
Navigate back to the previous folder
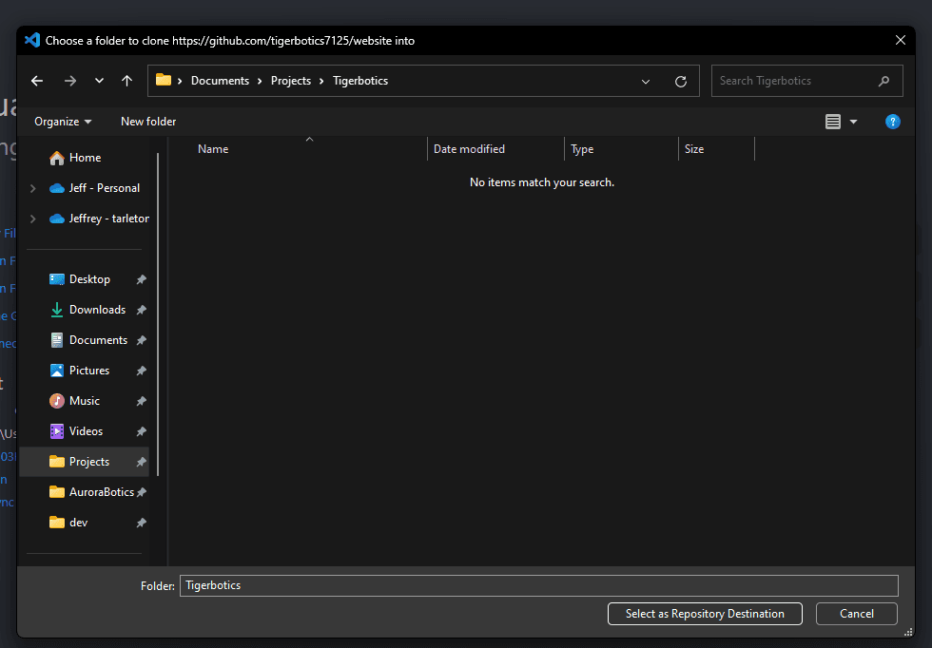37,81
